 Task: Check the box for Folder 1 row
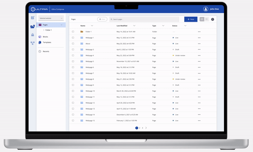[x=73, y=32]
